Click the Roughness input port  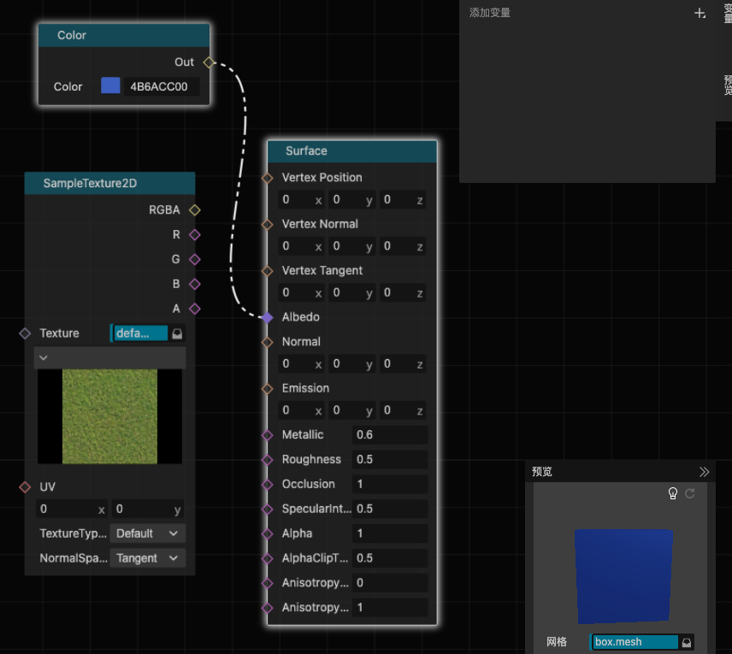click(267, 460)
